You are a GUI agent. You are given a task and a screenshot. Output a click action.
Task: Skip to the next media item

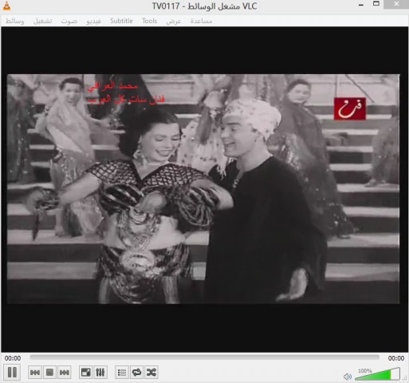tap(65, 372)
